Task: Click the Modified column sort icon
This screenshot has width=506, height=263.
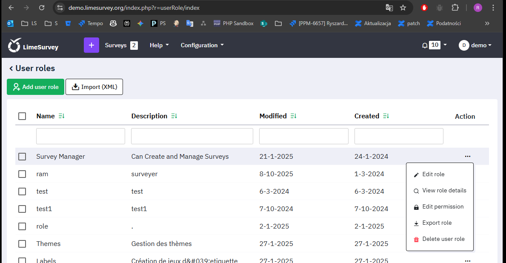Action: pyautogui.click(x=293, y=116)
